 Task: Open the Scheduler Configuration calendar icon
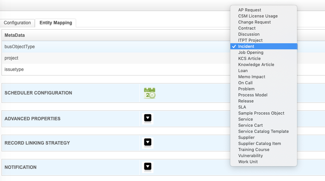tap(150, 93)
